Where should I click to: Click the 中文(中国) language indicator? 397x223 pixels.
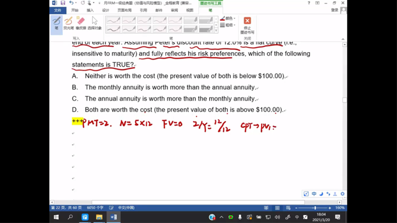pyautogui.click(x=126, y=208)
